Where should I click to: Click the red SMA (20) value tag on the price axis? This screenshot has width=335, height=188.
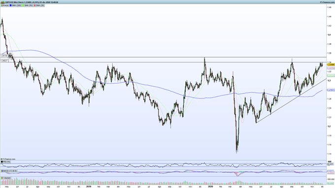pyautogui.click(x=331, y=68)
